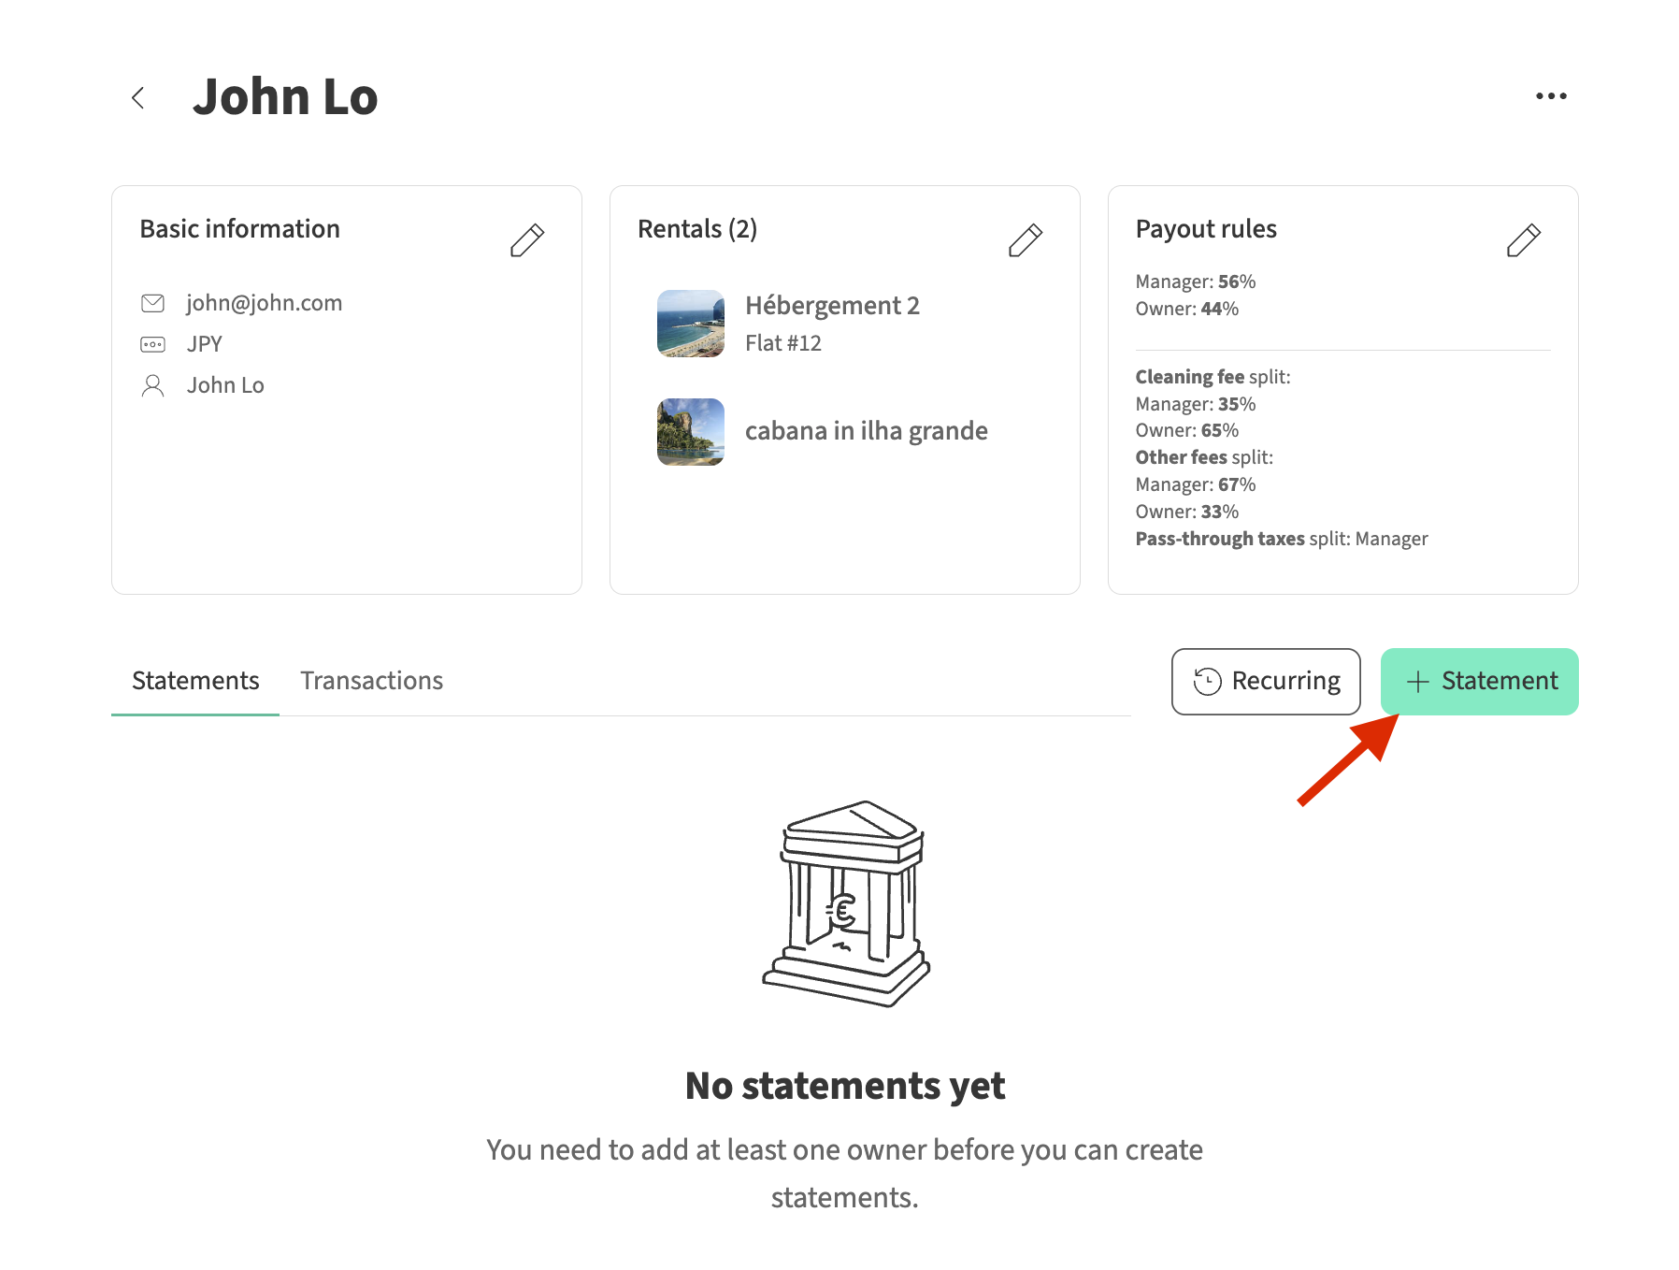
Task: Open the three-dot more options menu
Action: [1550, 96]
